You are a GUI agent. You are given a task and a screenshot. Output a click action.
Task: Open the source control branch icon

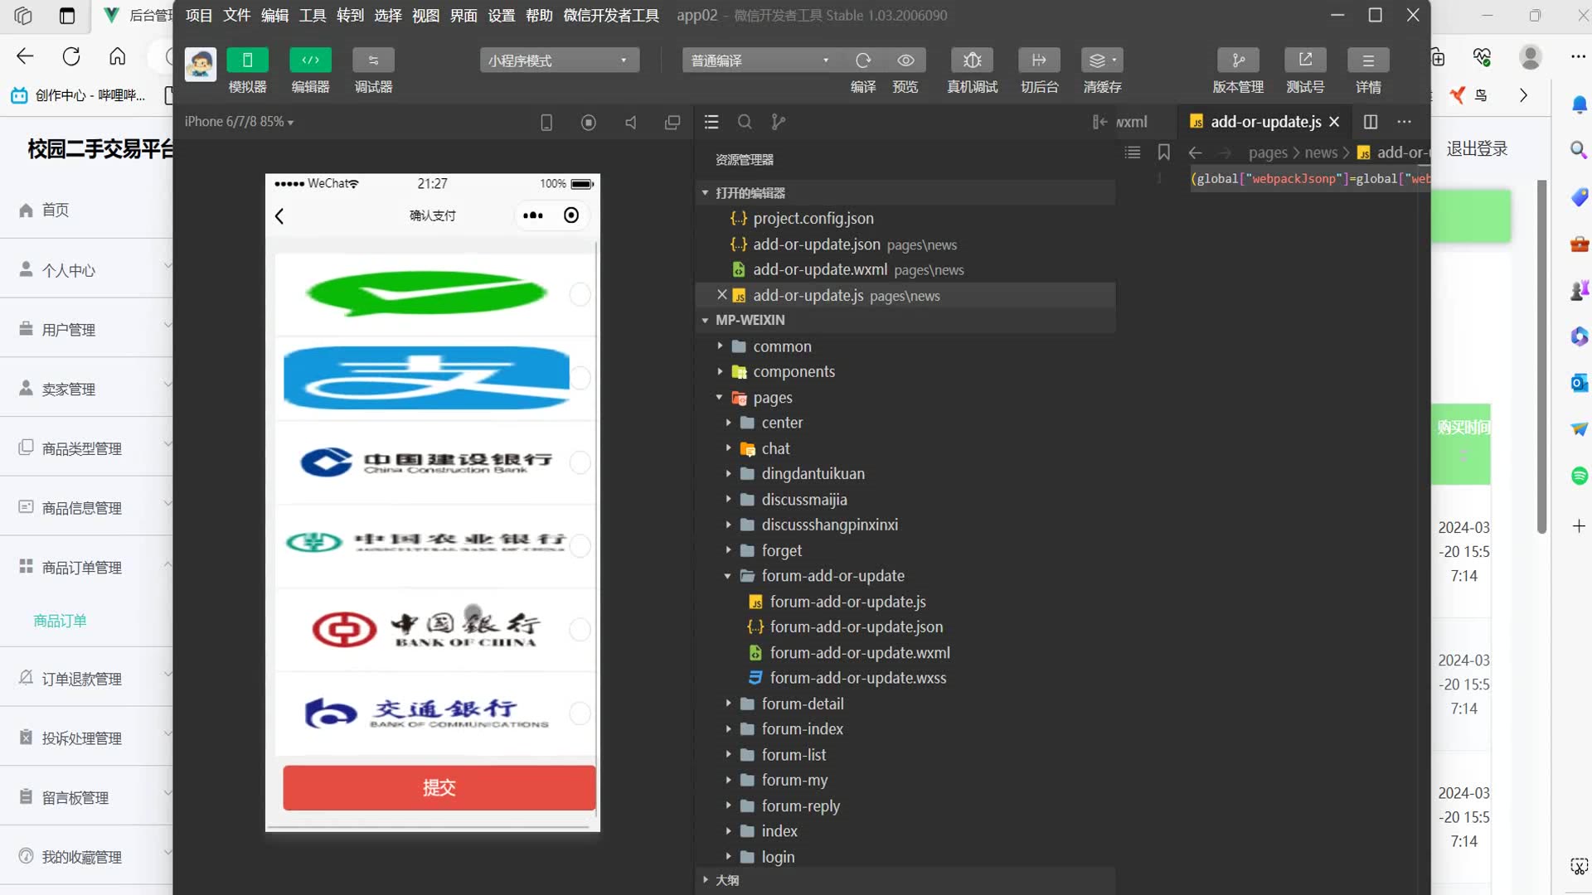(x=778, y=123)
